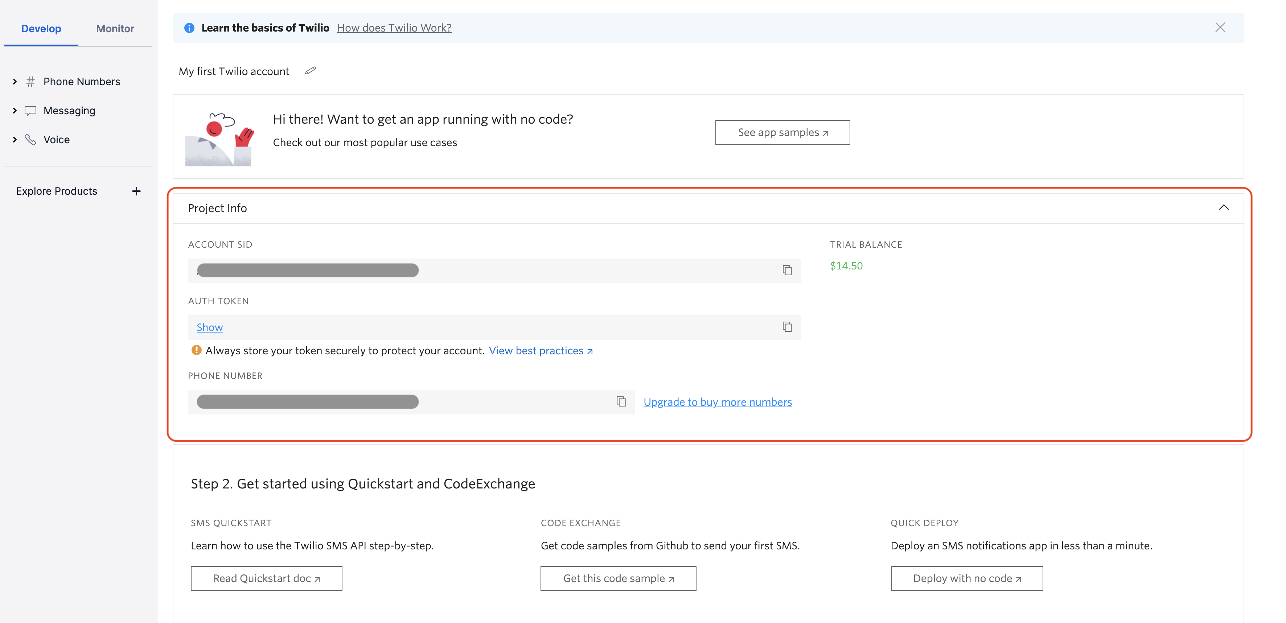Click the Learn the basics of Twilio text
Viewport: 1286px width, 623px height.
coord(265,28)
